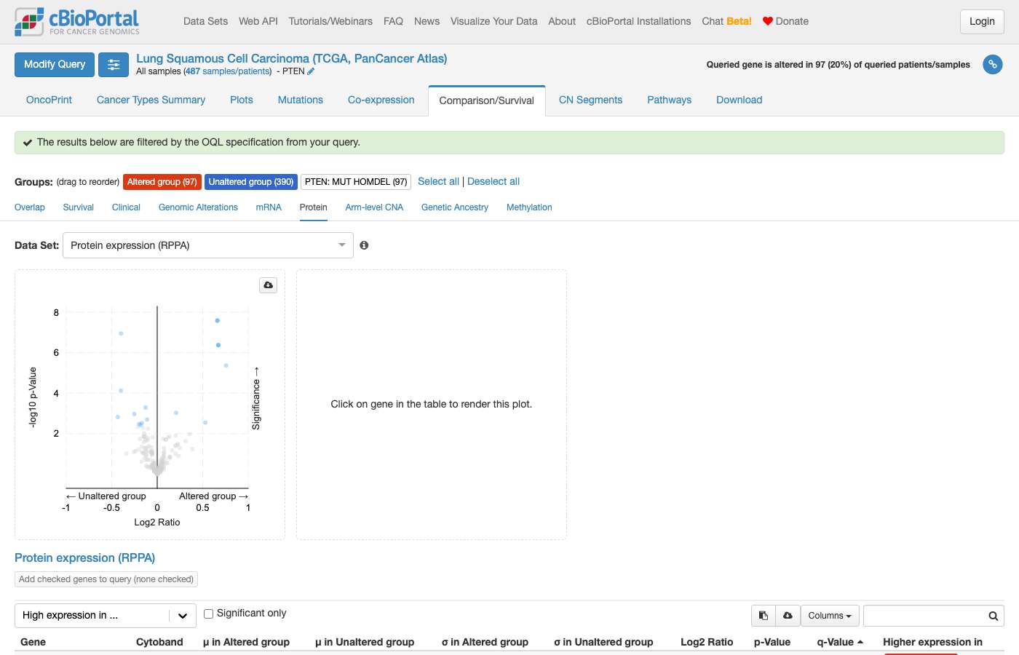Open Genomic Alterations sub-tab
This screenshot has height=655, width=1019.
coord(198,207)
